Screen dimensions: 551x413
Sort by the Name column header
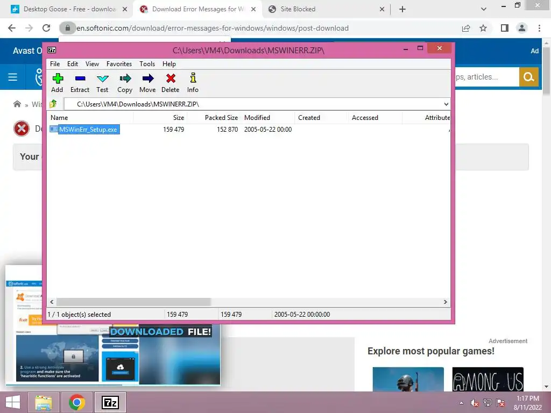click(90, 118)
